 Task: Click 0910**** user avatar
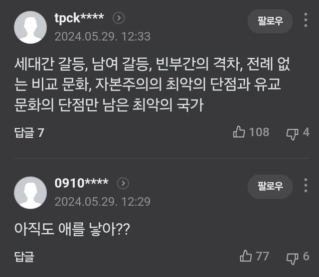coord(30,192)
